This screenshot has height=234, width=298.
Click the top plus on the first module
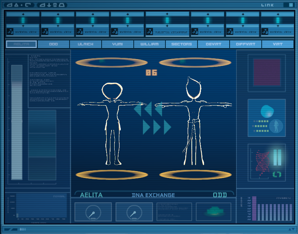point(23,14)
